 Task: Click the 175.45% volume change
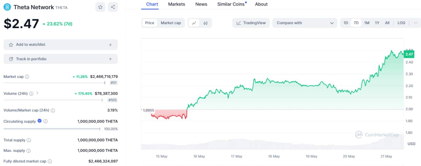point(83,94)
